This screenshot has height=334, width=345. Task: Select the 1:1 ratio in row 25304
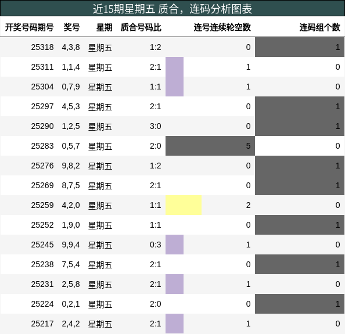pyautogui.click(x=155, y=87)
